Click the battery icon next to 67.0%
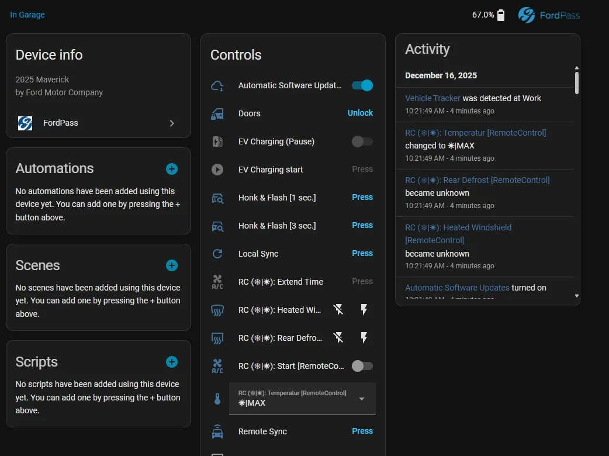609x456 pixels. click(501, 15)
